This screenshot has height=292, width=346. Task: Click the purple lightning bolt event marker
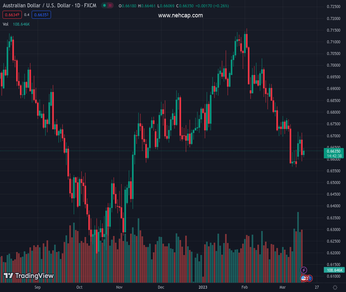click(x=304, y=270)
